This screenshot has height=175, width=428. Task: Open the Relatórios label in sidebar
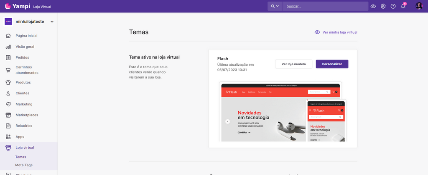pyautogui.click(x=24, y=126)
